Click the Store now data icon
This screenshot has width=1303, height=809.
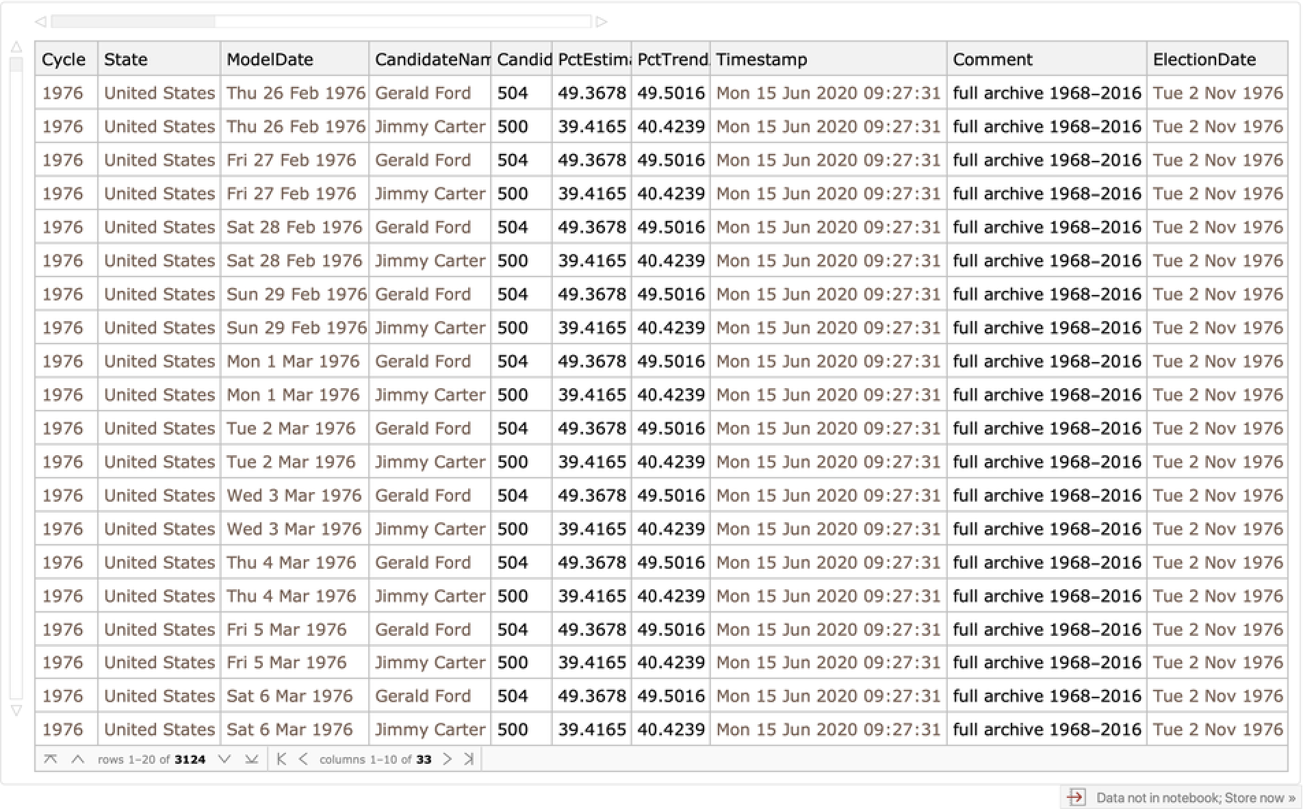(1076, 797)
